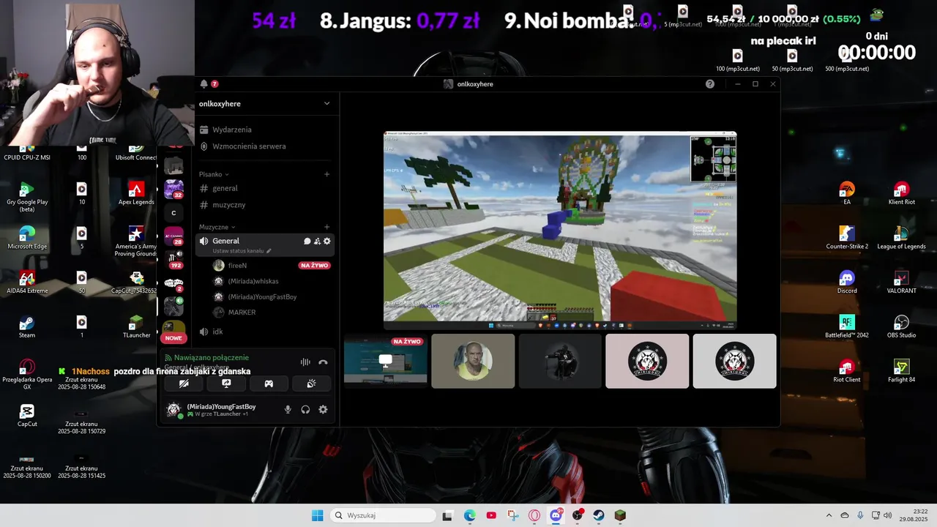Show hidden system tray icons

(829, 515)
